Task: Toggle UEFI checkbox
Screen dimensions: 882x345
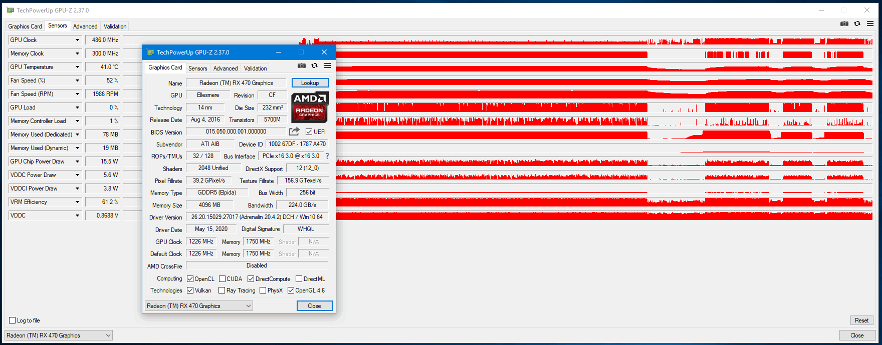Action: click(309, 132)
